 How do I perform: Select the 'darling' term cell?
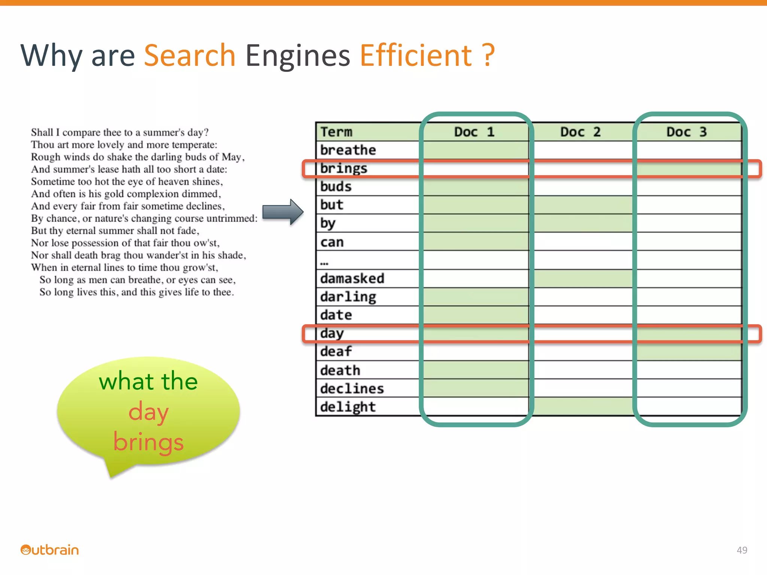point(369,297)
